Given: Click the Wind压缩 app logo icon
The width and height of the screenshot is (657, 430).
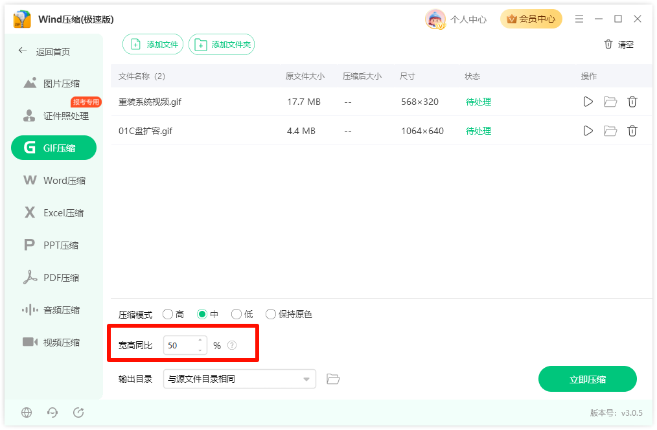Looking at the screenshot, I should [22, 19].
